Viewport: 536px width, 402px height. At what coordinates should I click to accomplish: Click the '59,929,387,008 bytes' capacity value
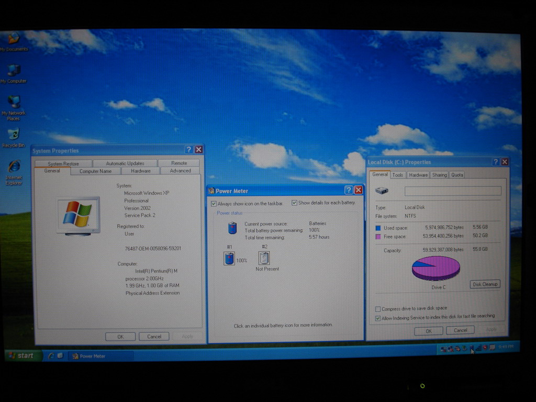click(x=443, y=250)
